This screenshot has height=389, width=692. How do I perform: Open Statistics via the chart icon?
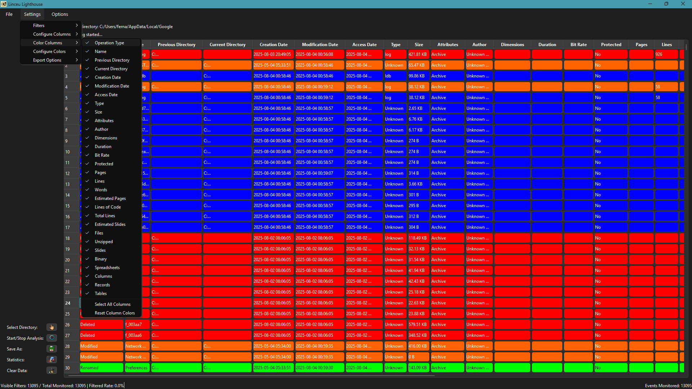click(x=52, y=359)
